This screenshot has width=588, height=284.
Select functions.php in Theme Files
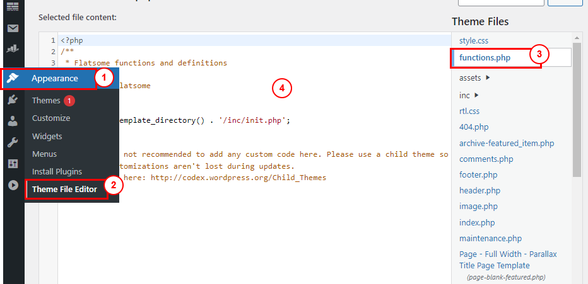[485, 58]
